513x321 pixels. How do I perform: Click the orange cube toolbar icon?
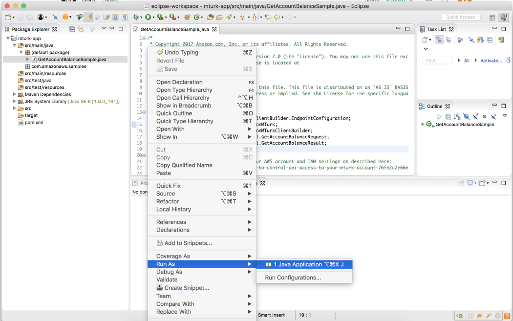click(x=65, y=17)
